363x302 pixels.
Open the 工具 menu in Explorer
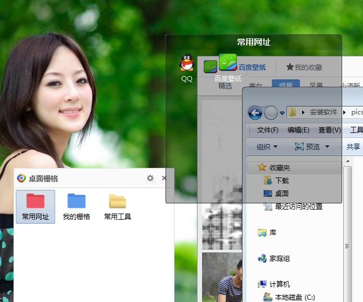(x=356, y=130)
